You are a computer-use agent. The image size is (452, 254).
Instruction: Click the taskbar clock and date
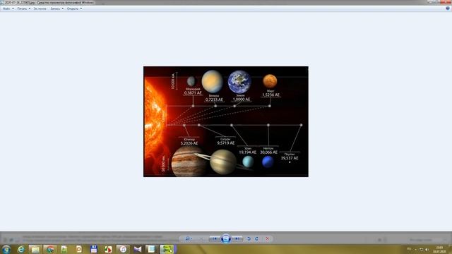pos(439,249)
